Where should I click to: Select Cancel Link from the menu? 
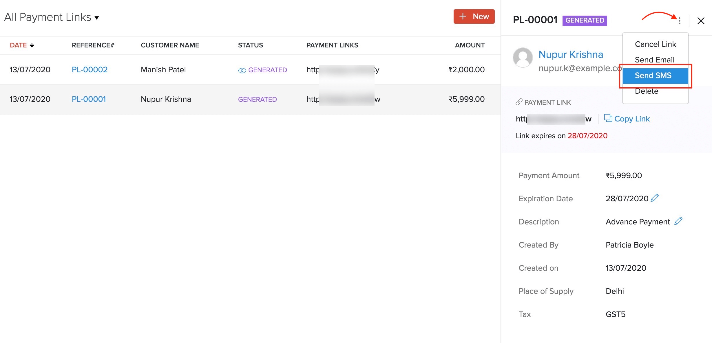click(655, 44)
